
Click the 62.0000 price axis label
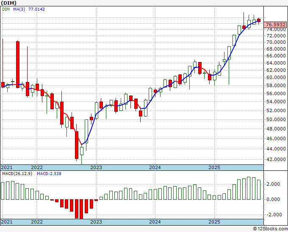(276, 70)
